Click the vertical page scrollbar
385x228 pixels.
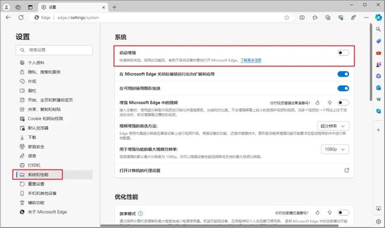(371, 62)
